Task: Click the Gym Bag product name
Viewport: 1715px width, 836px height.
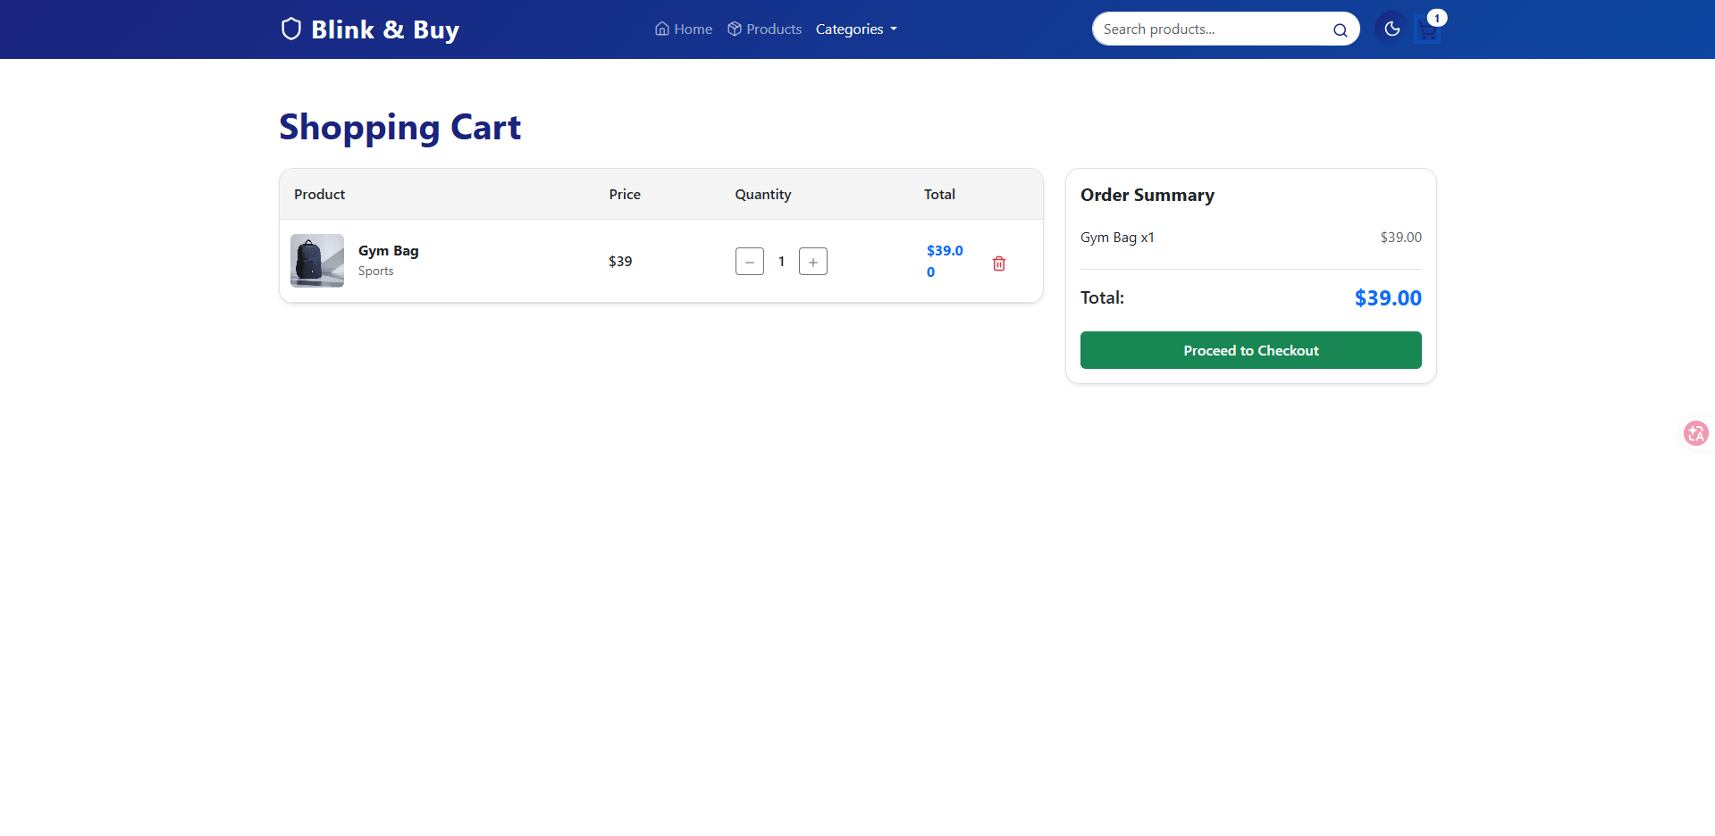Action: [388, 251]
